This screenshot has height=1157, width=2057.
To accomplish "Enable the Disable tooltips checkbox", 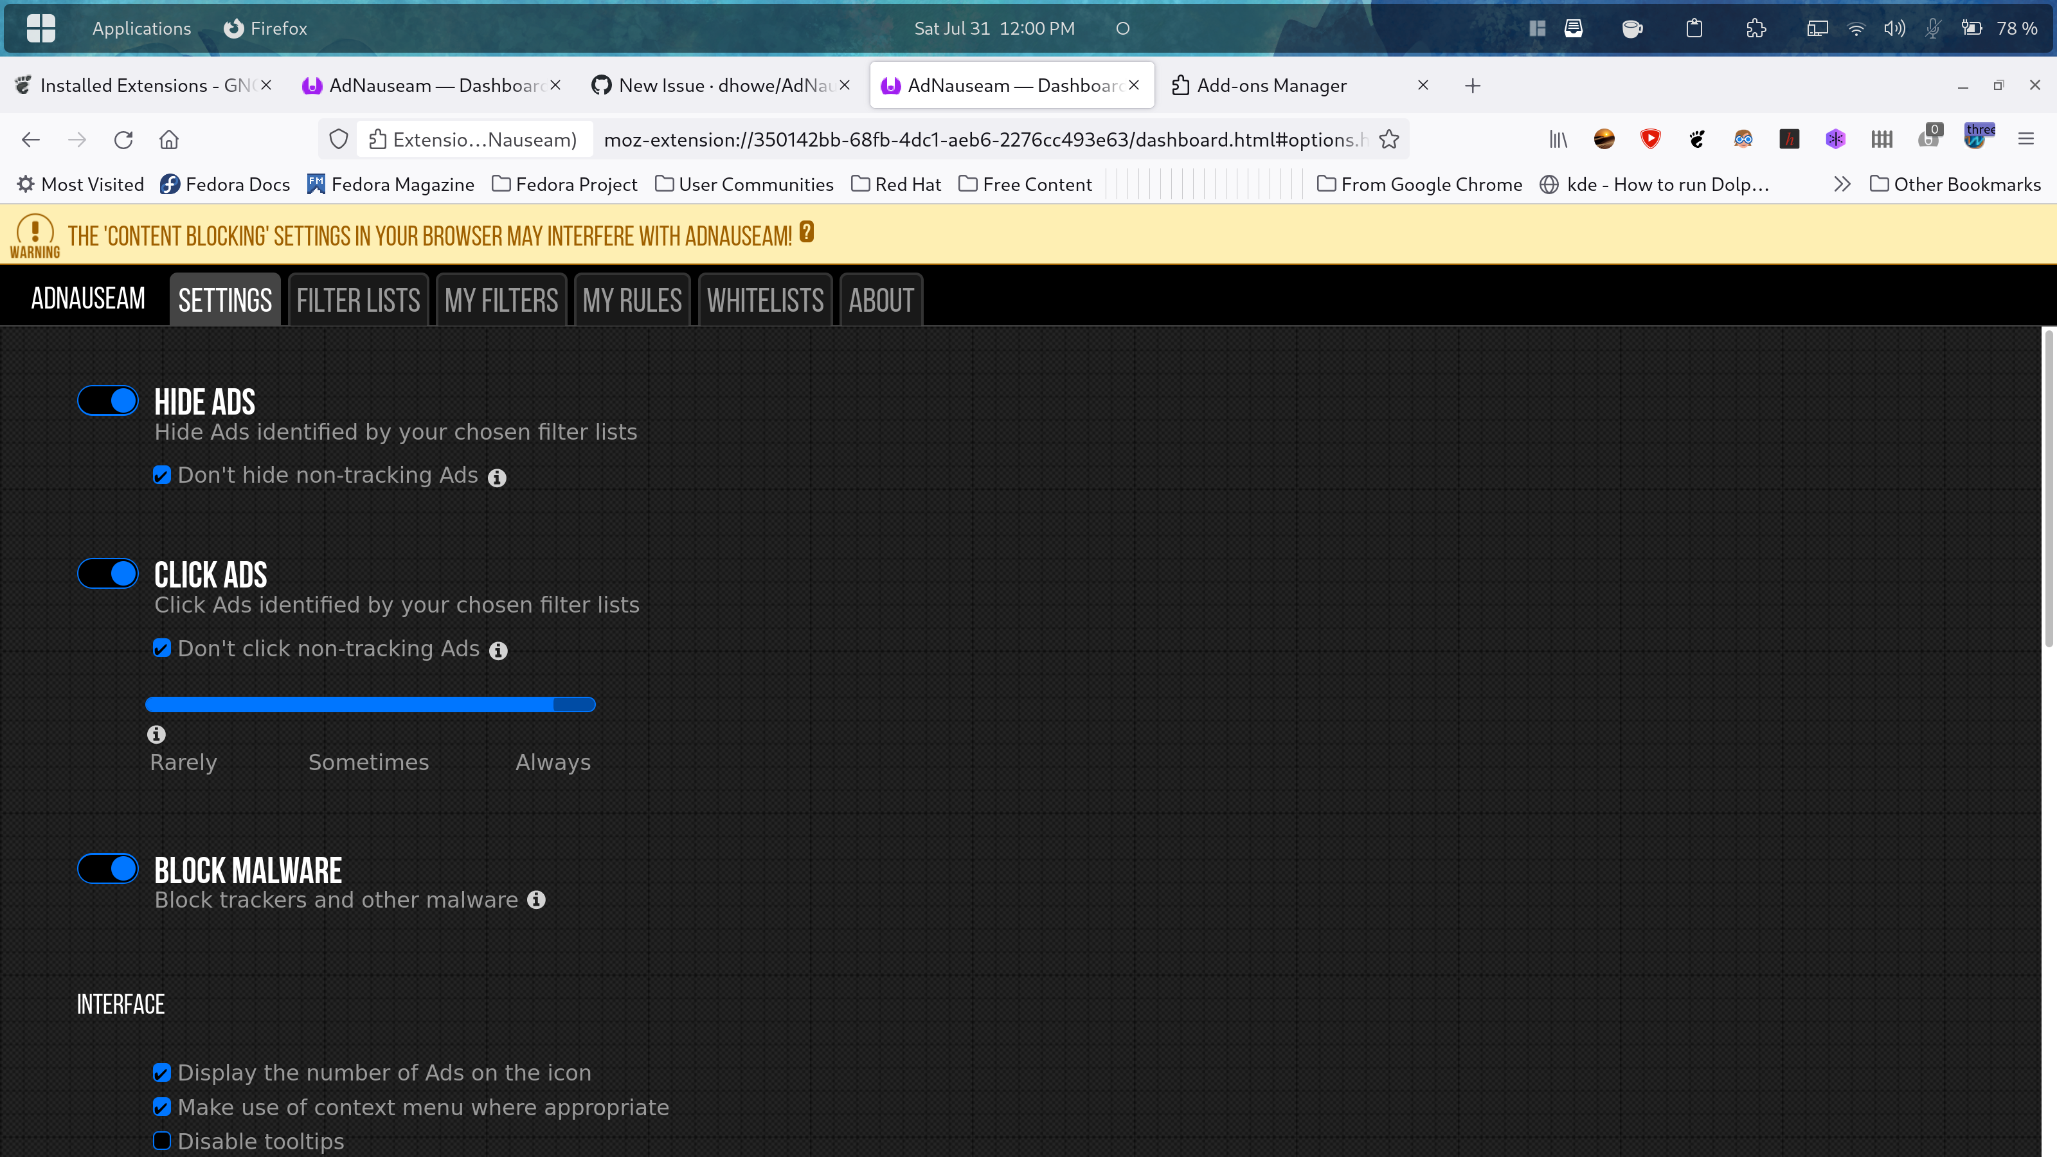I will click(x=162, y=1140).
